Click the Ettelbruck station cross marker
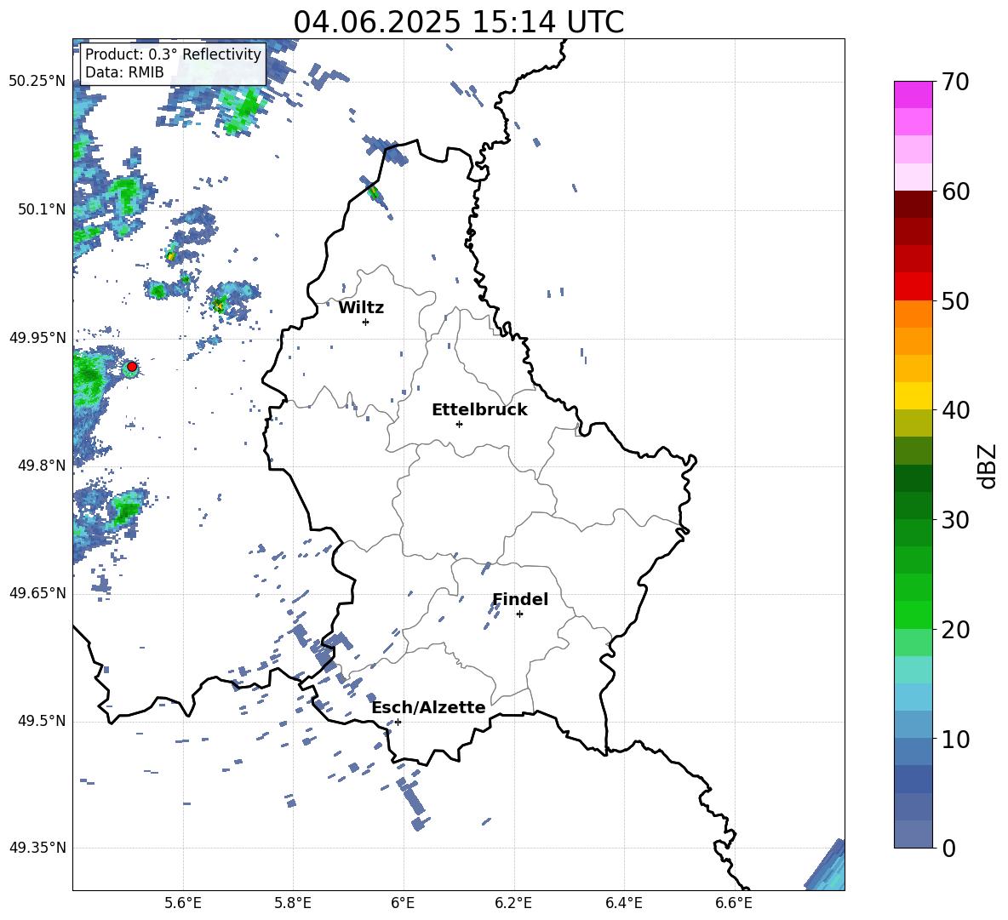This screenshot has height=920, width=1008. click(459, 424)
